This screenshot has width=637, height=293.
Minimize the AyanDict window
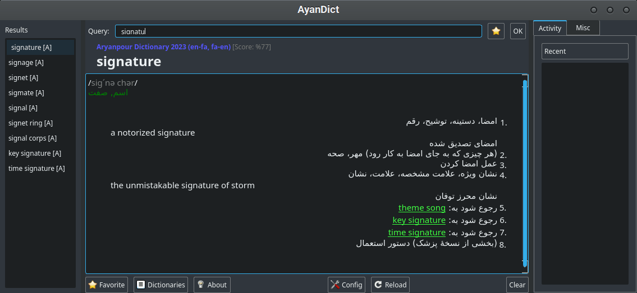coord(594,10)
